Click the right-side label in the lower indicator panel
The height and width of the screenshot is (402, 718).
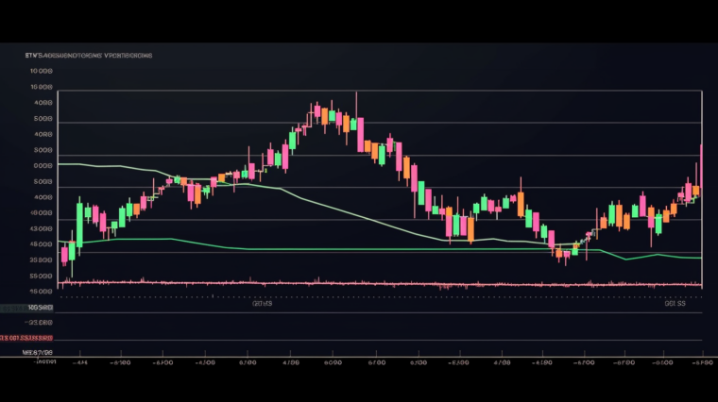pyautogui.click(x=675, y=304)
